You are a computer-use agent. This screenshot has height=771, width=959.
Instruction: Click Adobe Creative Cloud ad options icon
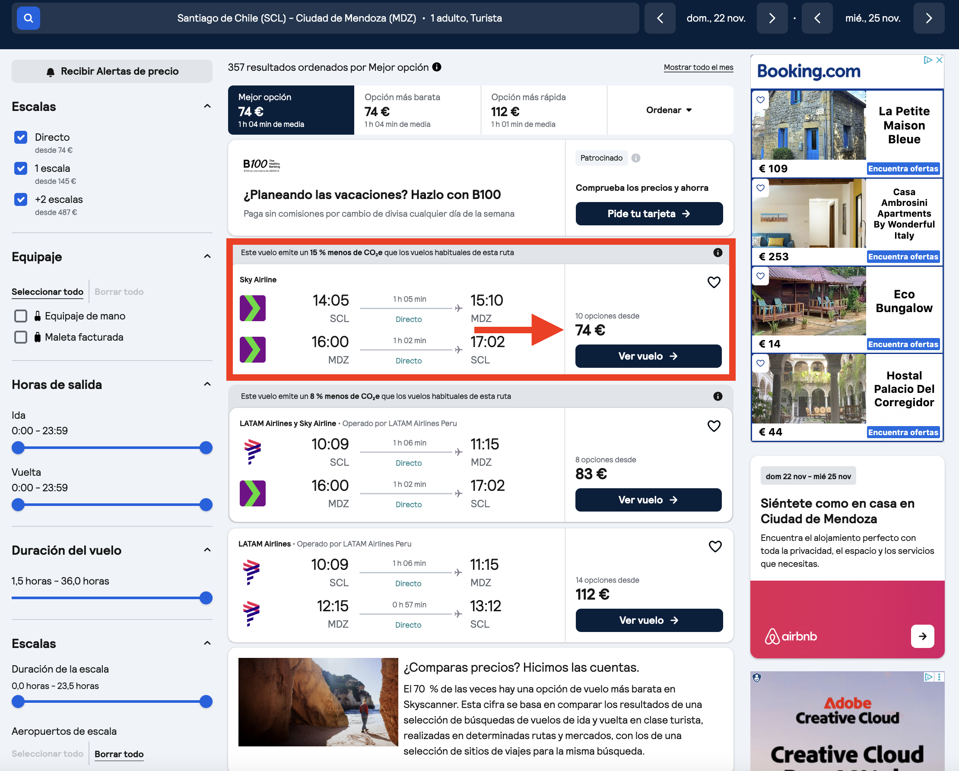click(x=939, y=677)
